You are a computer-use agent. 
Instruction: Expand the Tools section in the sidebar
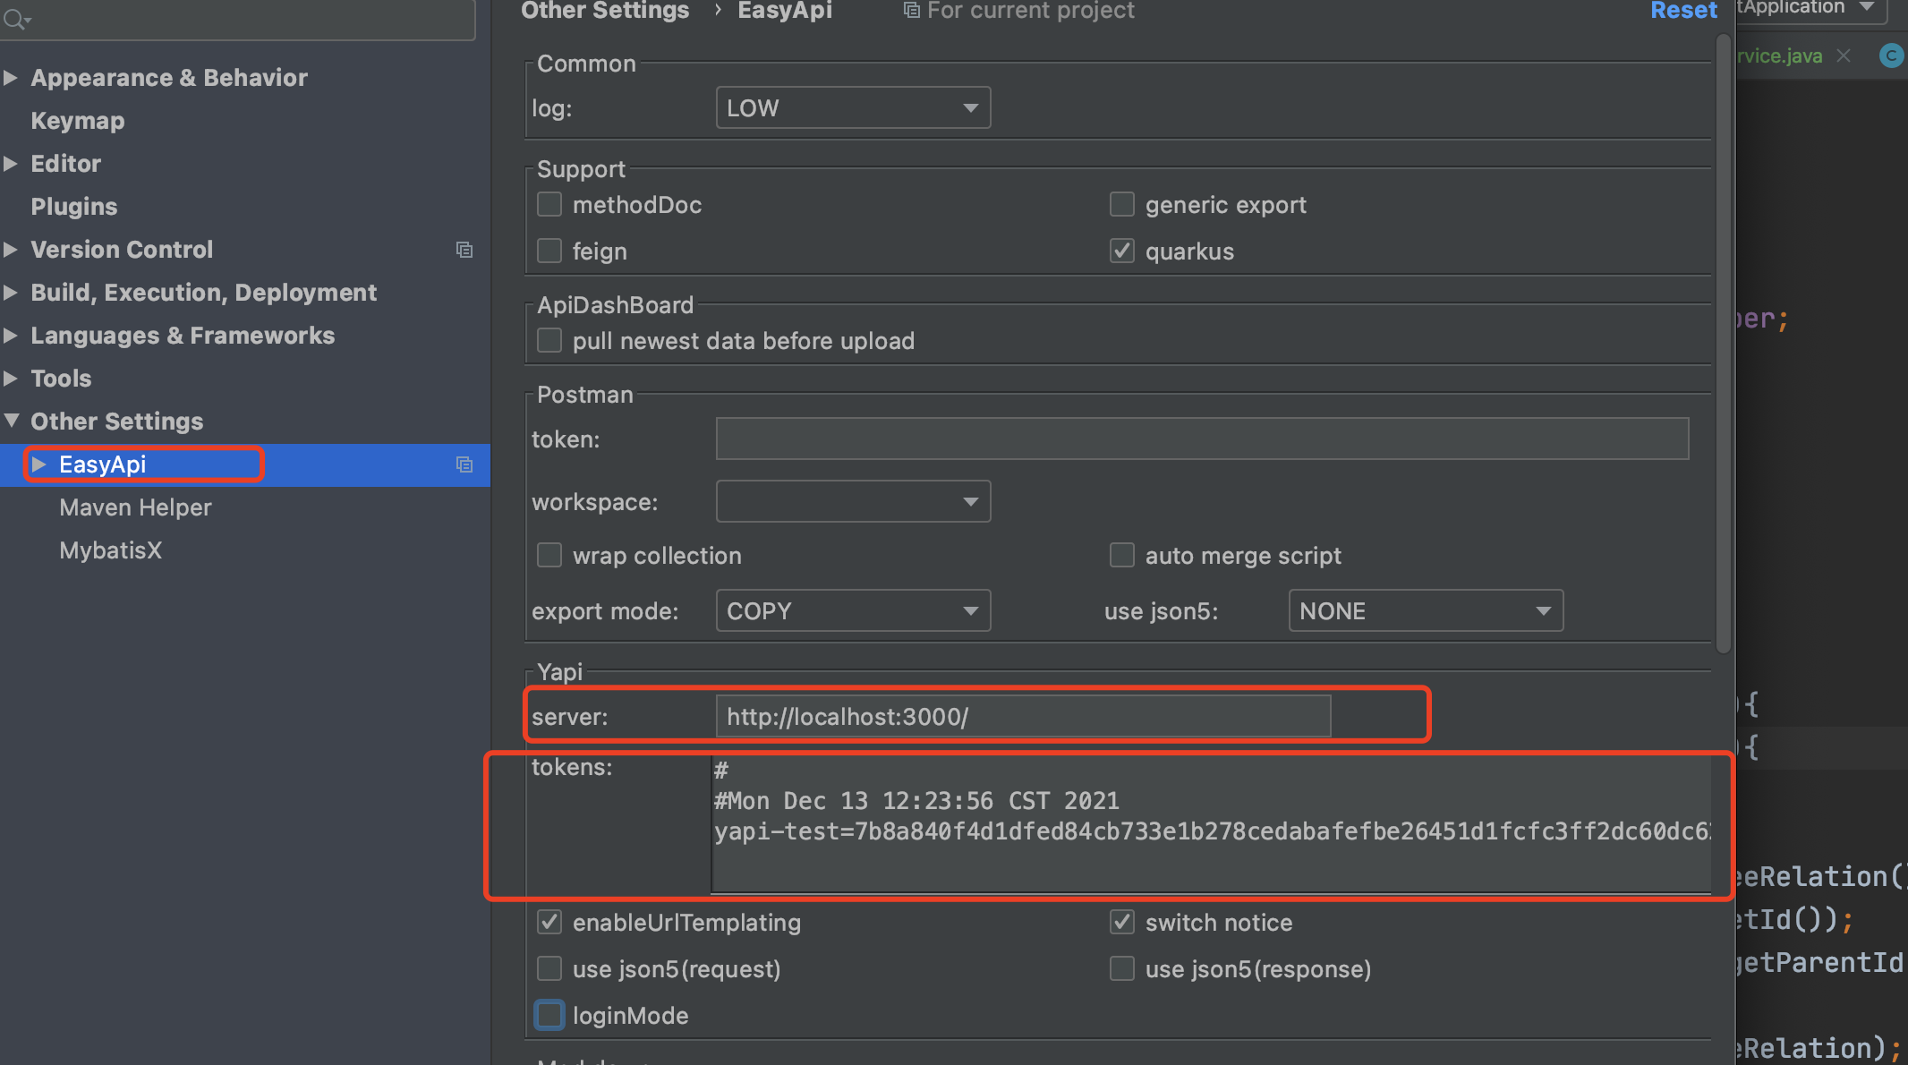point(11,378)
